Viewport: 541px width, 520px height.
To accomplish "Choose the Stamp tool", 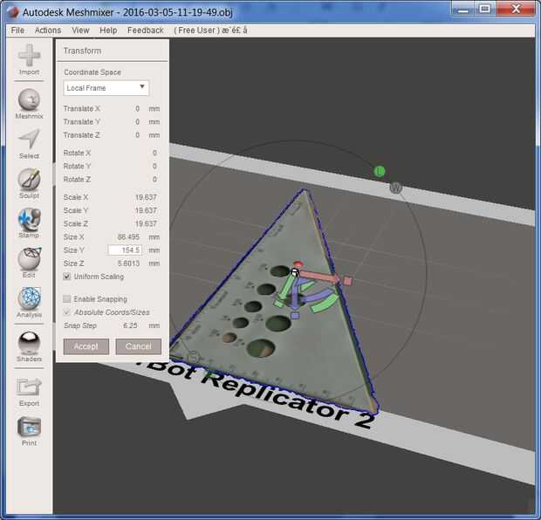I will (29, 219).
